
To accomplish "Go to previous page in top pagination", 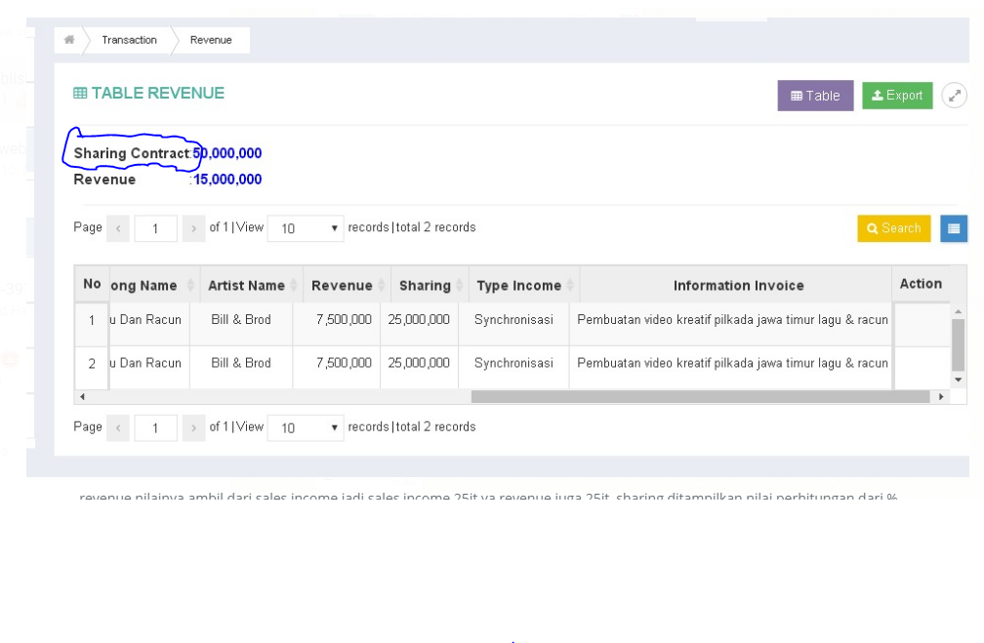I will 117,228.
